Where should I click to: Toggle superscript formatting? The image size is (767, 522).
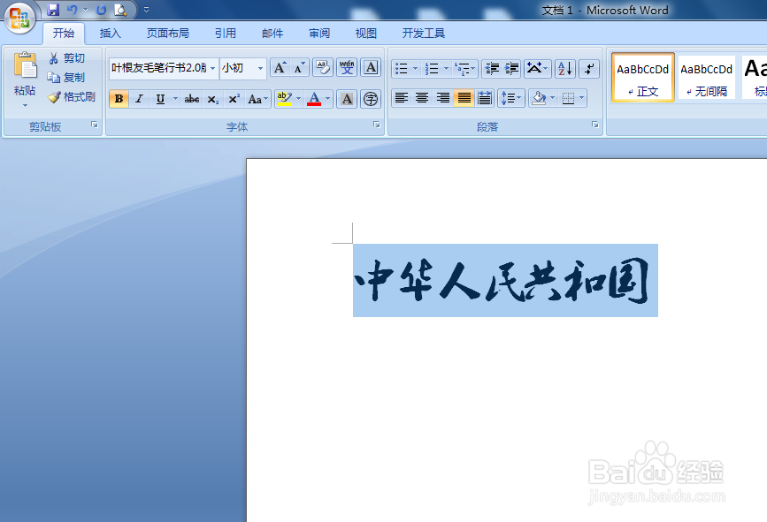(234, 99)
